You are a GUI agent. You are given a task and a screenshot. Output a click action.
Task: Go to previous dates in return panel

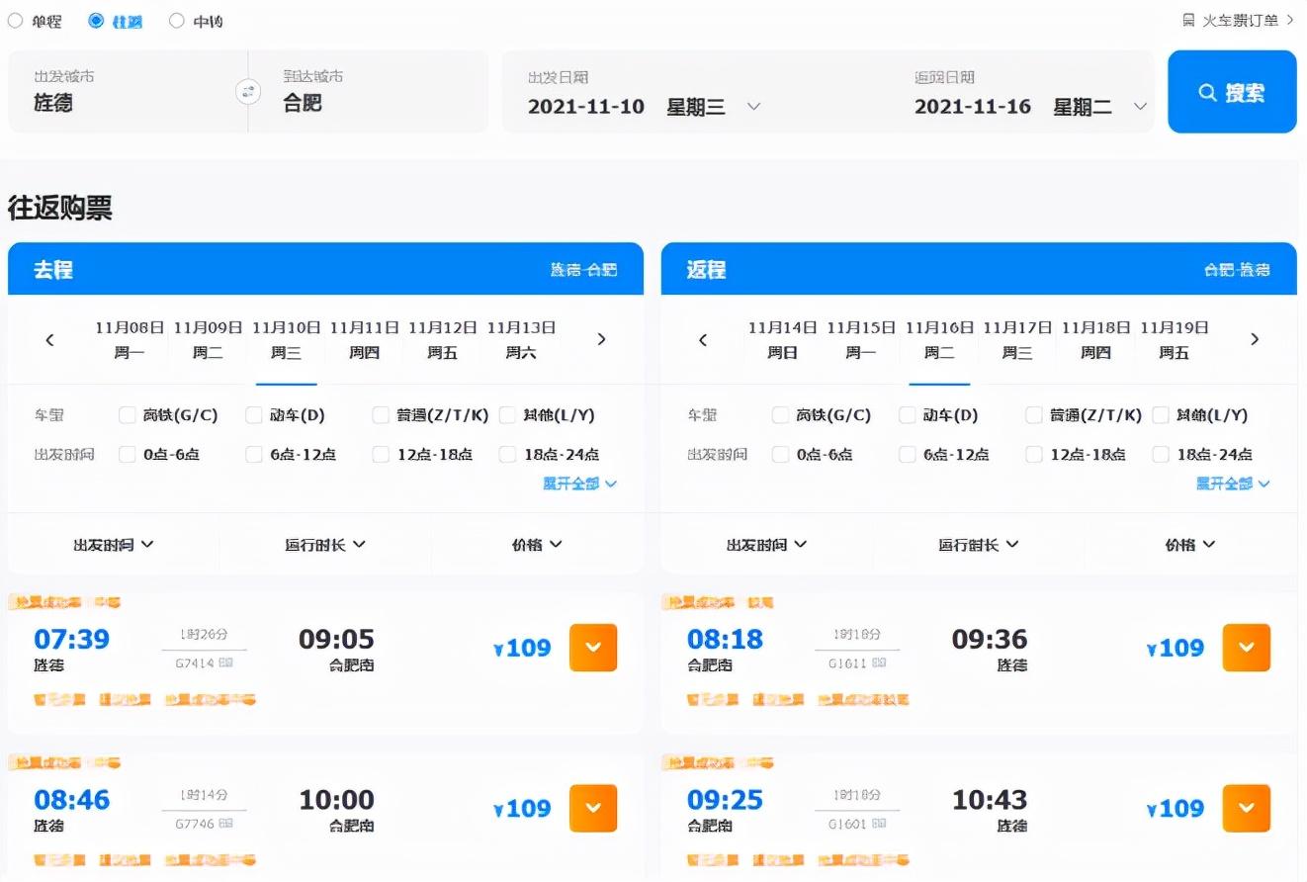click(x=703, y=340)
